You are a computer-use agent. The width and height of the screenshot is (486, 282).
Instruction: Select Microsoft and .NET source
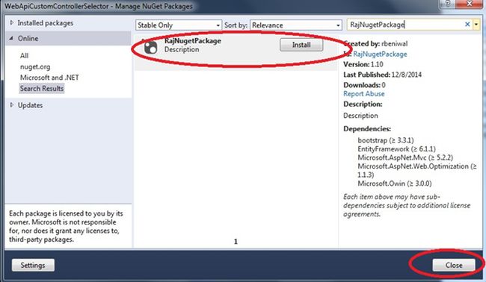(x=49, y=78)
